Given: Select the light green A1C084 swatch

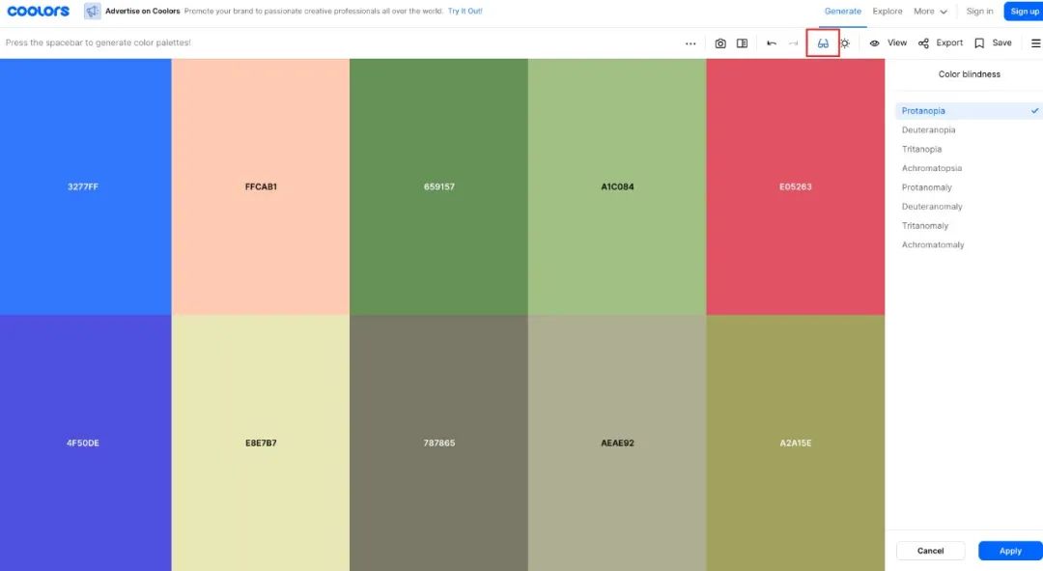Looking at the screenshot, I should [x=617, y=186].
